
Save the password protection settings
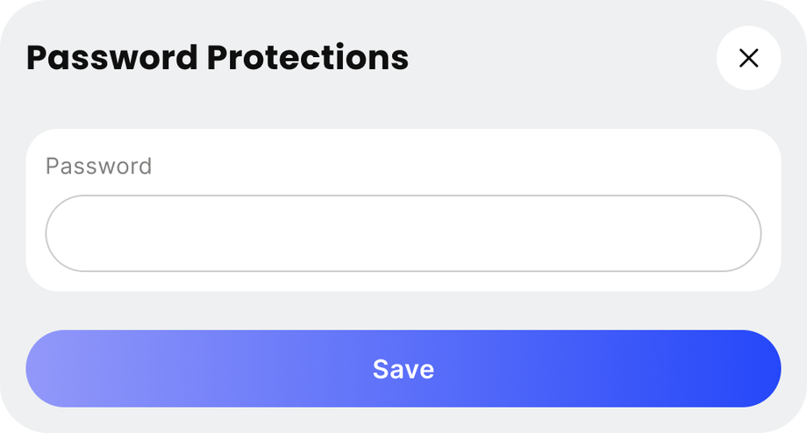(403, 369)
